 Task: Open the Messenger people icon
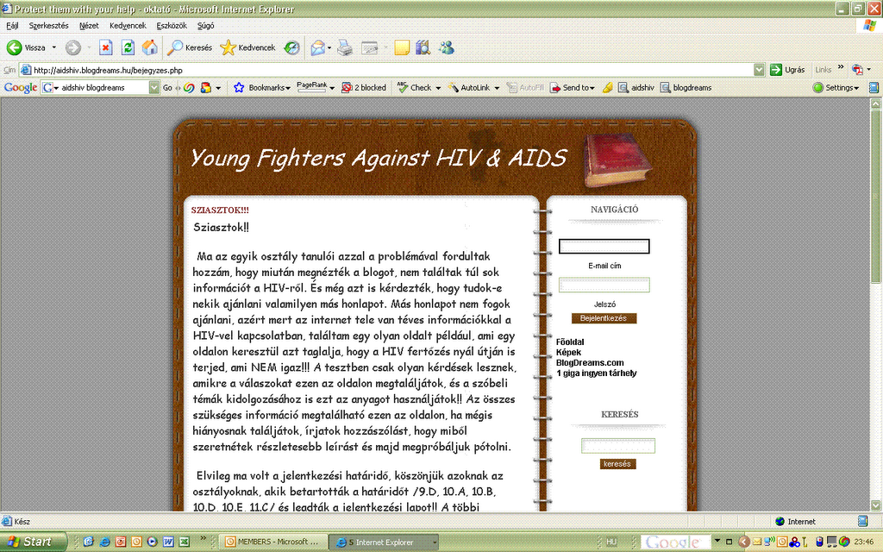point(447,48)
